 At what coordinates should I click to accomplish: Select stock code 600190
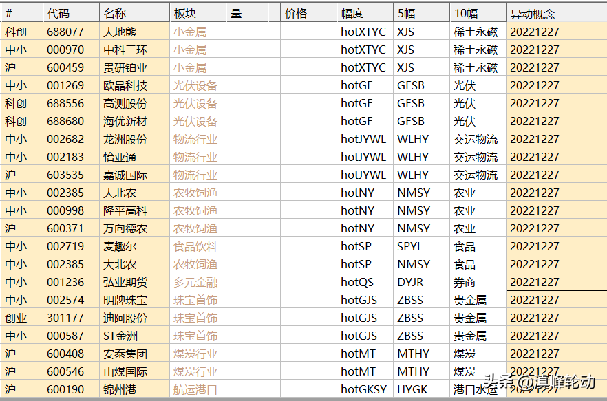[72, 389]
